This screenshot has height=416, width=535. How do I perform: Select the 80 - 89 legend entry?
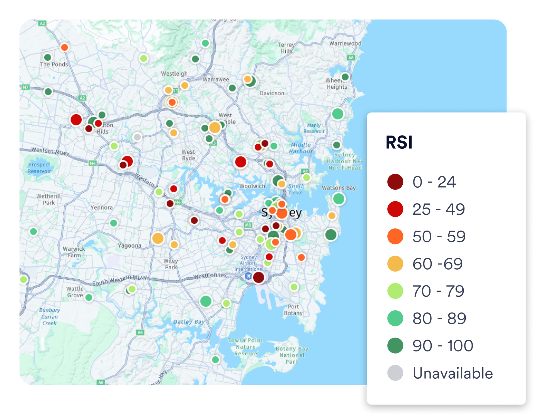pyautogui.click(x=439, y=318)
